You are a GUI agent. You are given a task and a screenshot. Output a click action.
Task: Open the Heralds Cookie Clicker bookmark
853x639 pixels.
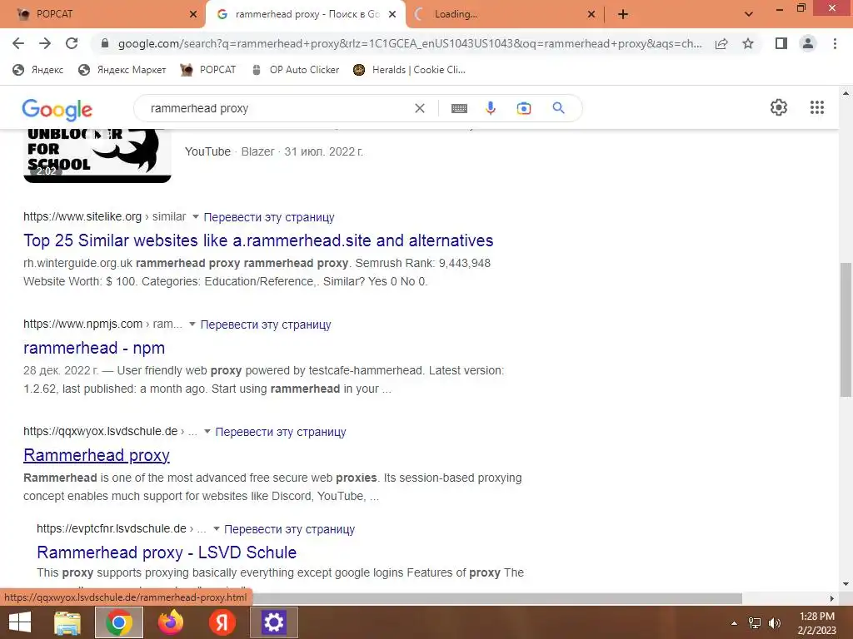click(x=409, y=70)
